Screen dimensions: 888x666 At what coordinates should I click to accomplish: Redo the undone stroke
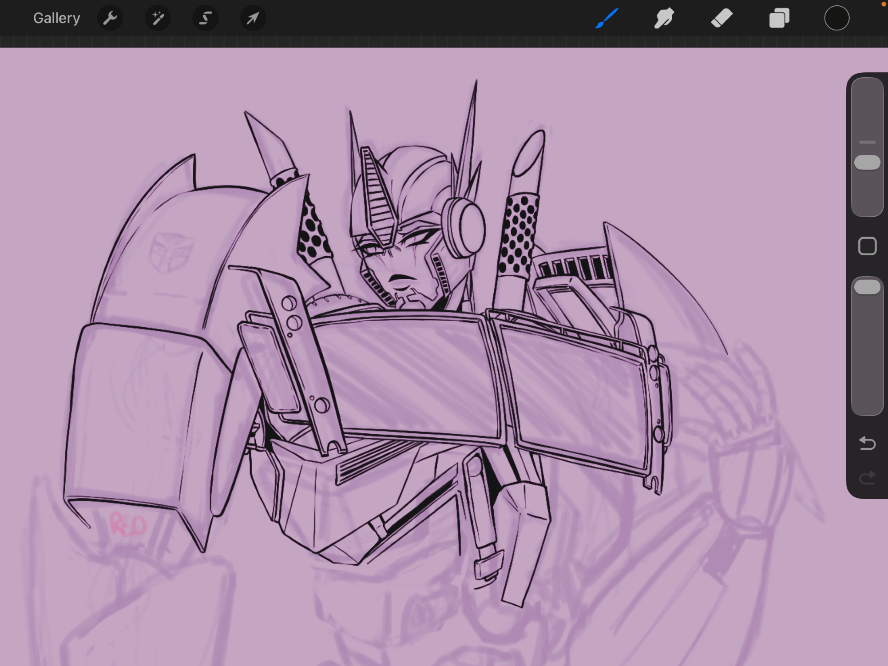click(x=867, y=478)
